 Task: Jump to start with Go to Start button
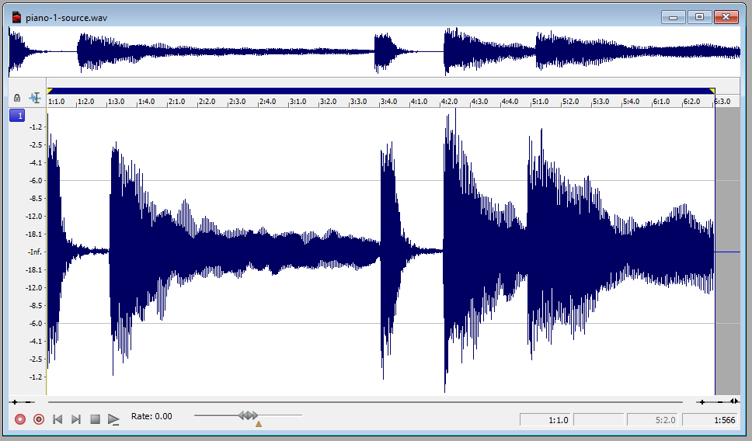[x=57, y=419]
